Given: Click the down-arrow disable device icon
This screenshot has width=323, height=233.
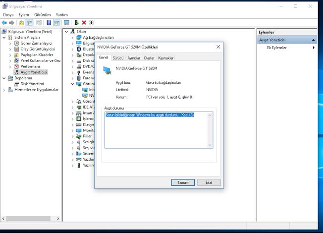Looking at the screenshot, I should click(x=91, y=23).
